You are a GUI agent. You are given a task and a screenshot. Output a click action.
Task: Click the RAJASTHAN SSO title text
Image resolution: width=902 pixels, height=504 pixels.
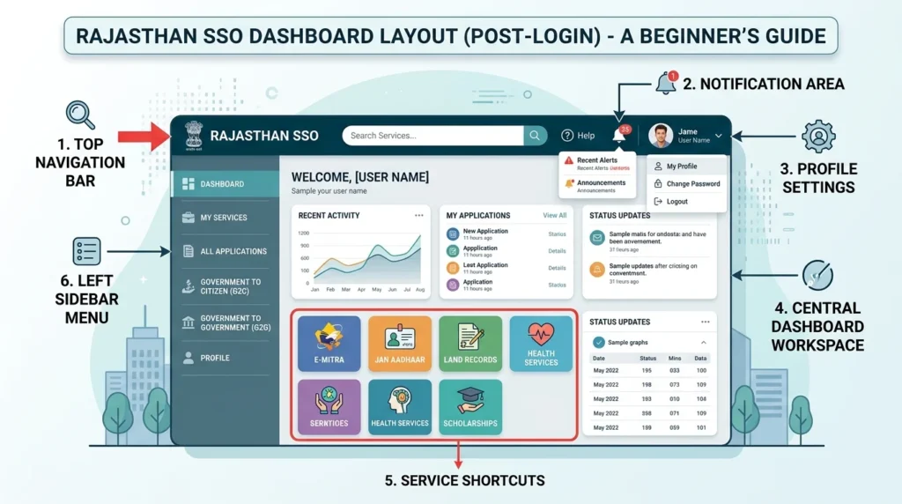pyautogui.click(x=264, y=136)
